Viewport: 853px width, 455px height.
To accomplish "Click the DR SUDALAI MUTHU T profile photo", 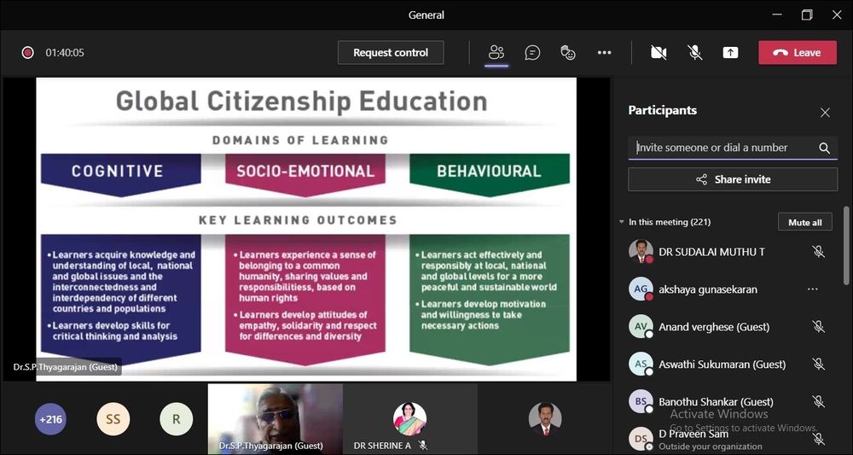I will coord(641,252).
